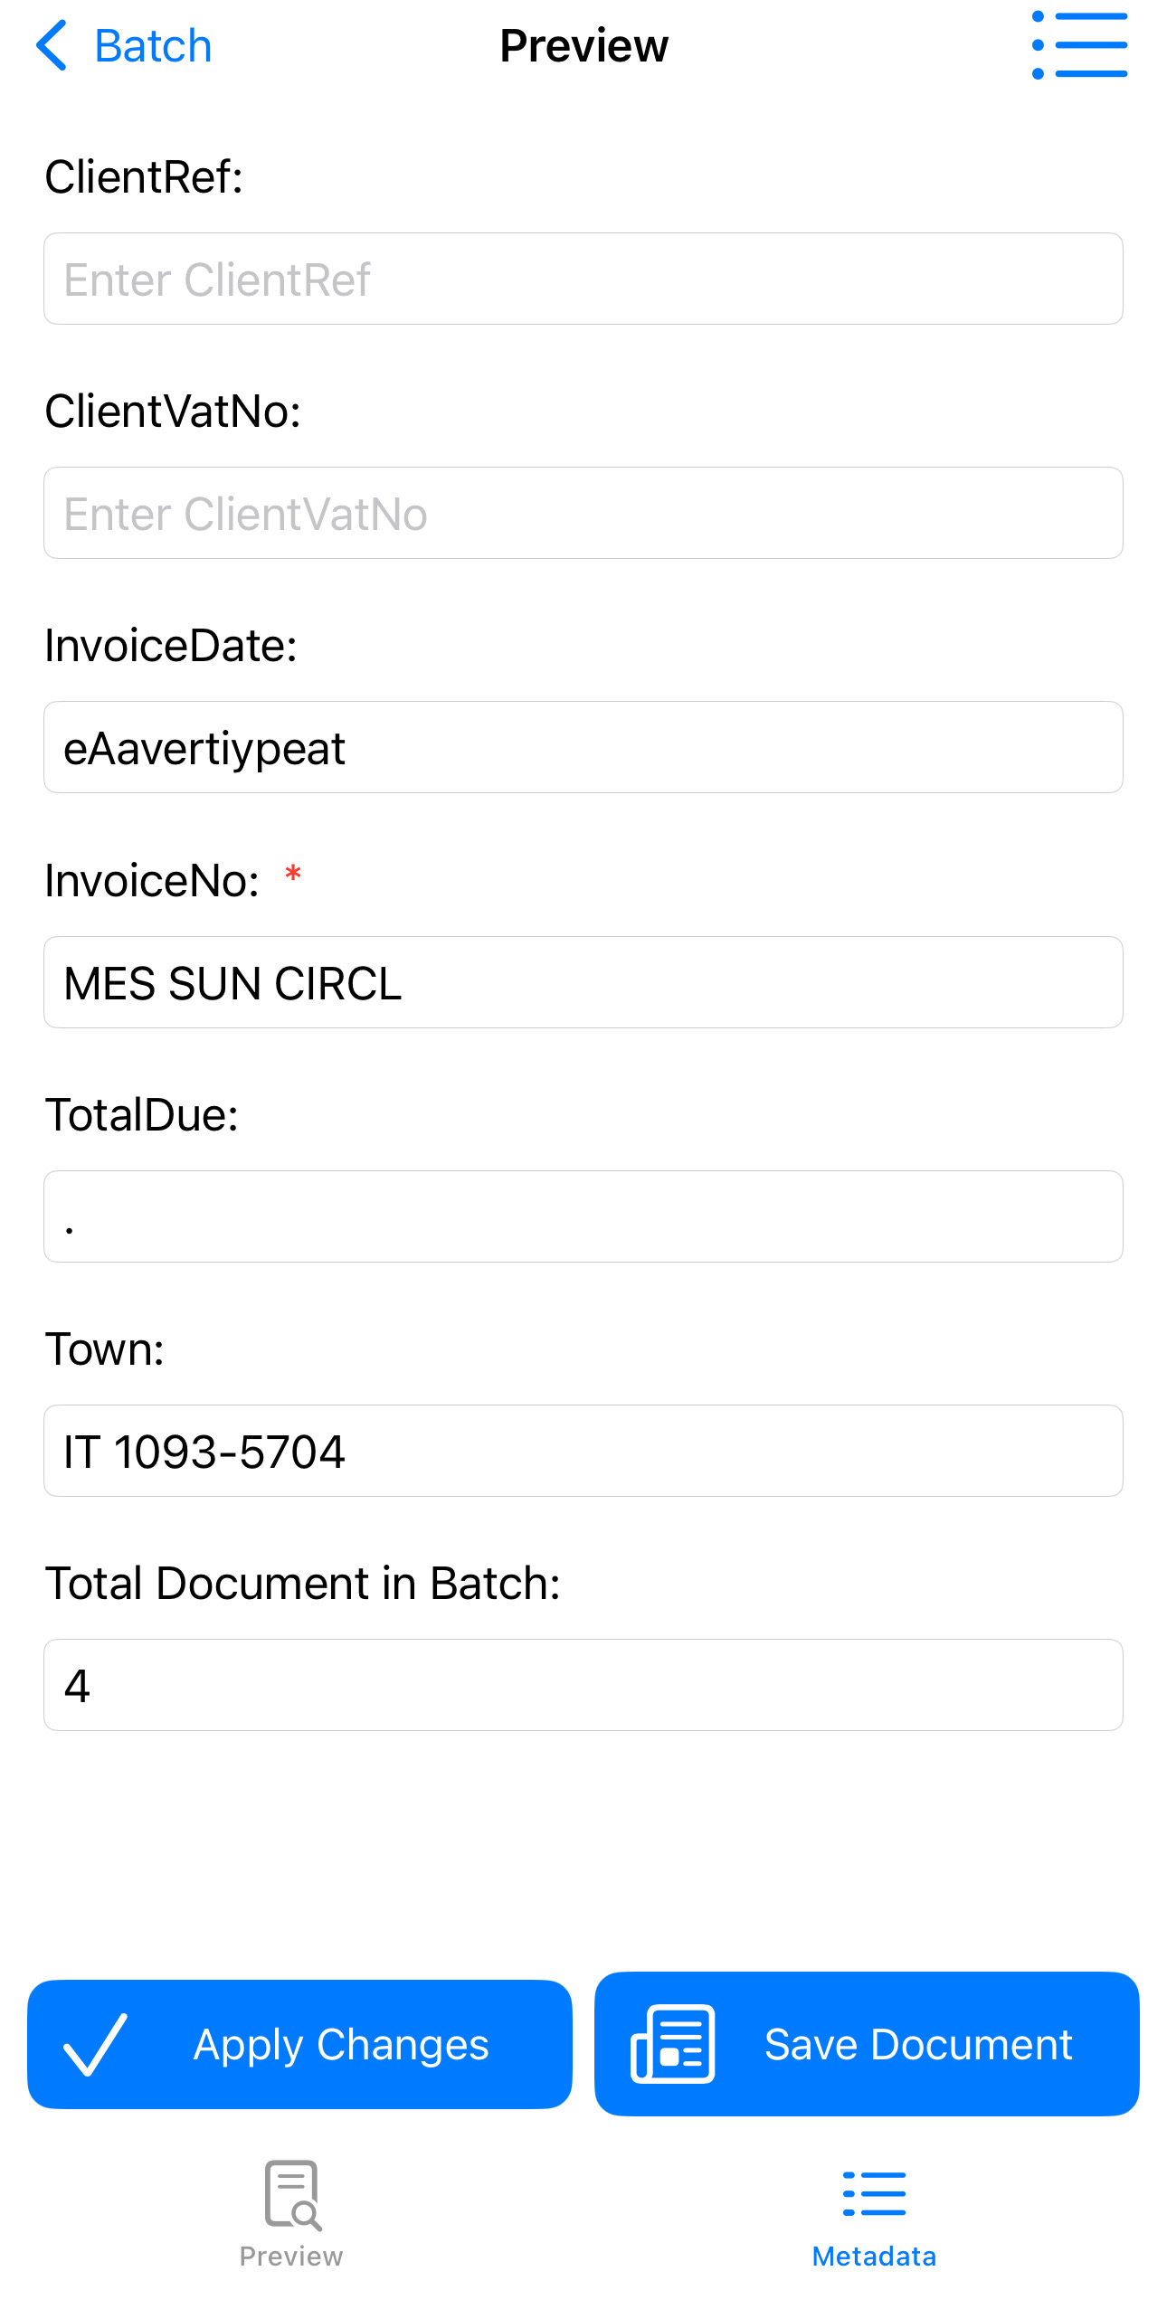Edit the InvoiceNo field MES SUN CIRCL
Image resolution: width=1167 pixels, height=2309 pixels.
click(x=583, y=982)
